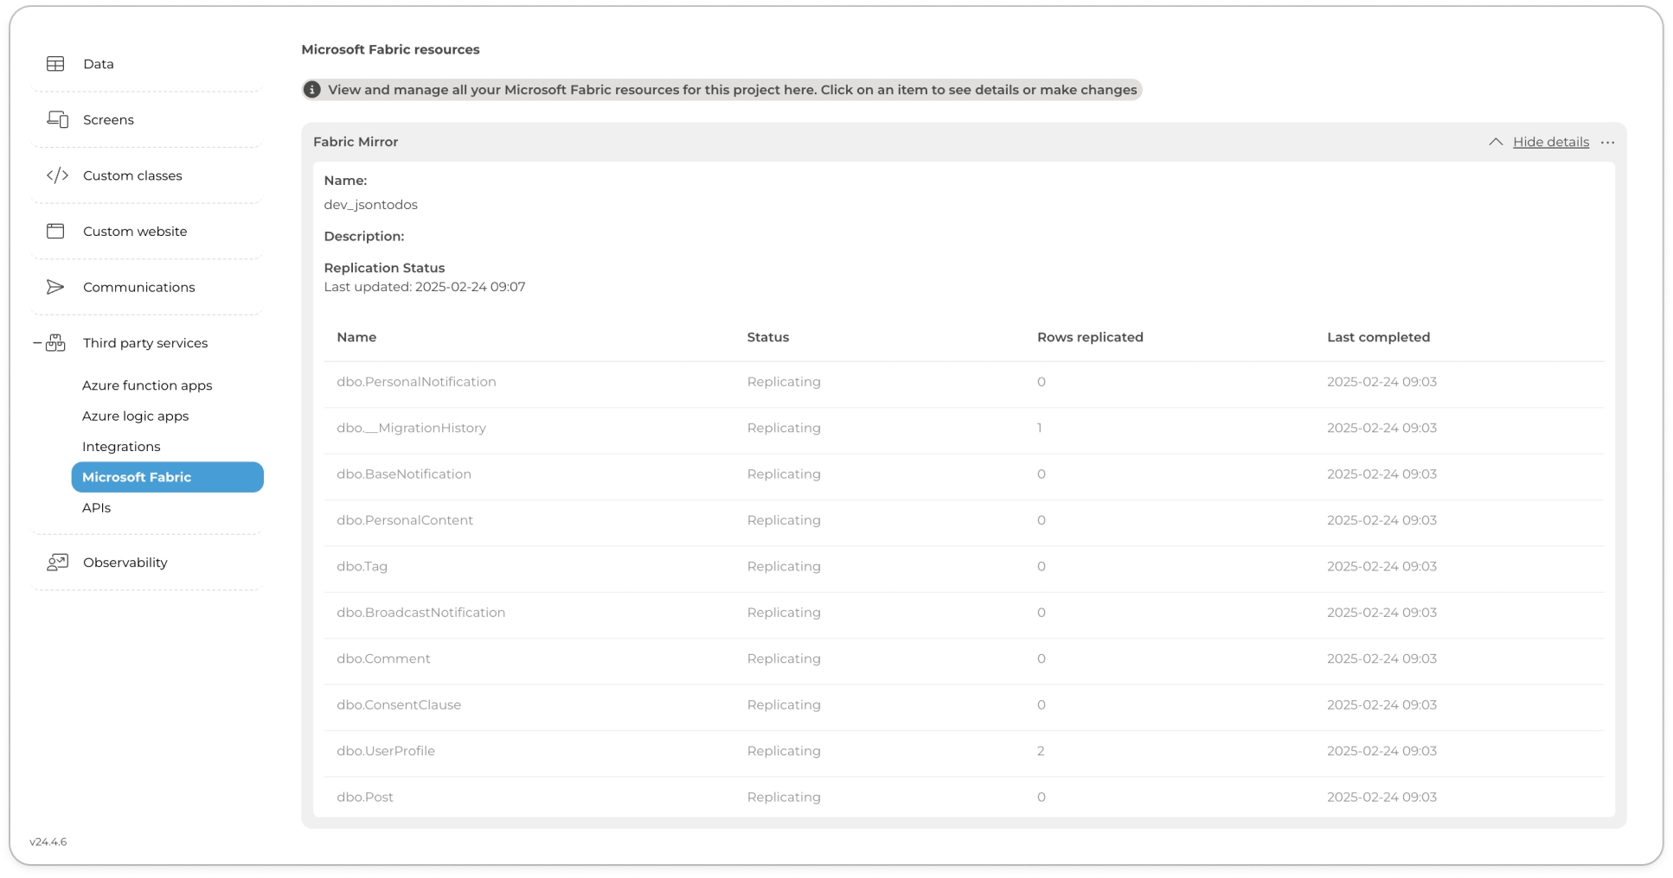Click the info icon in the banner

click(x=312, y=90)
